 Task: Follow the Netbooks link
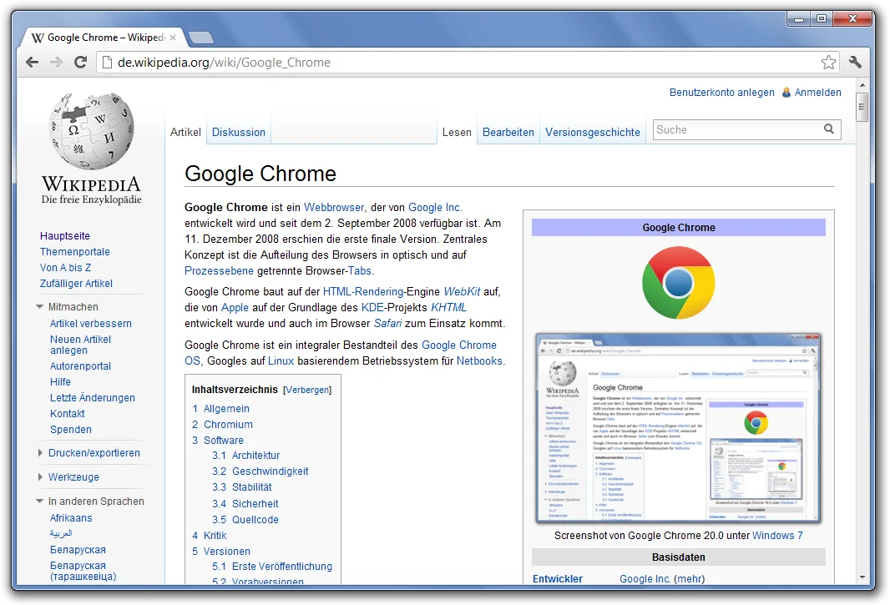[x=479, y=360]
